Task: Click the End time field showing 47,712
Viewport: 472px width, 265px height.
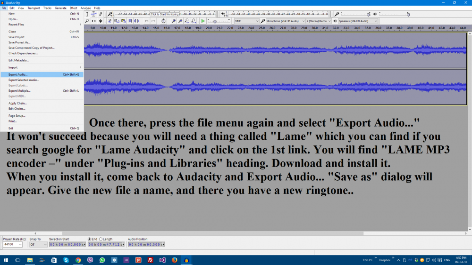Action: pos(105,245)
